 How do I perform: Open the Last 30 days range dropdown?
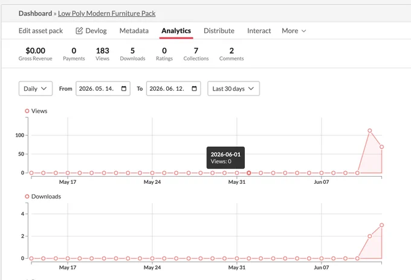tap(233, 89)
